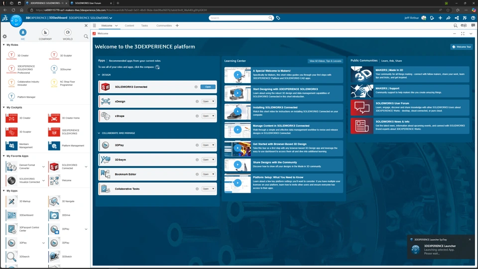Open the Platform Management cockpit
478x269 pixels.
[x=66, y=145]
